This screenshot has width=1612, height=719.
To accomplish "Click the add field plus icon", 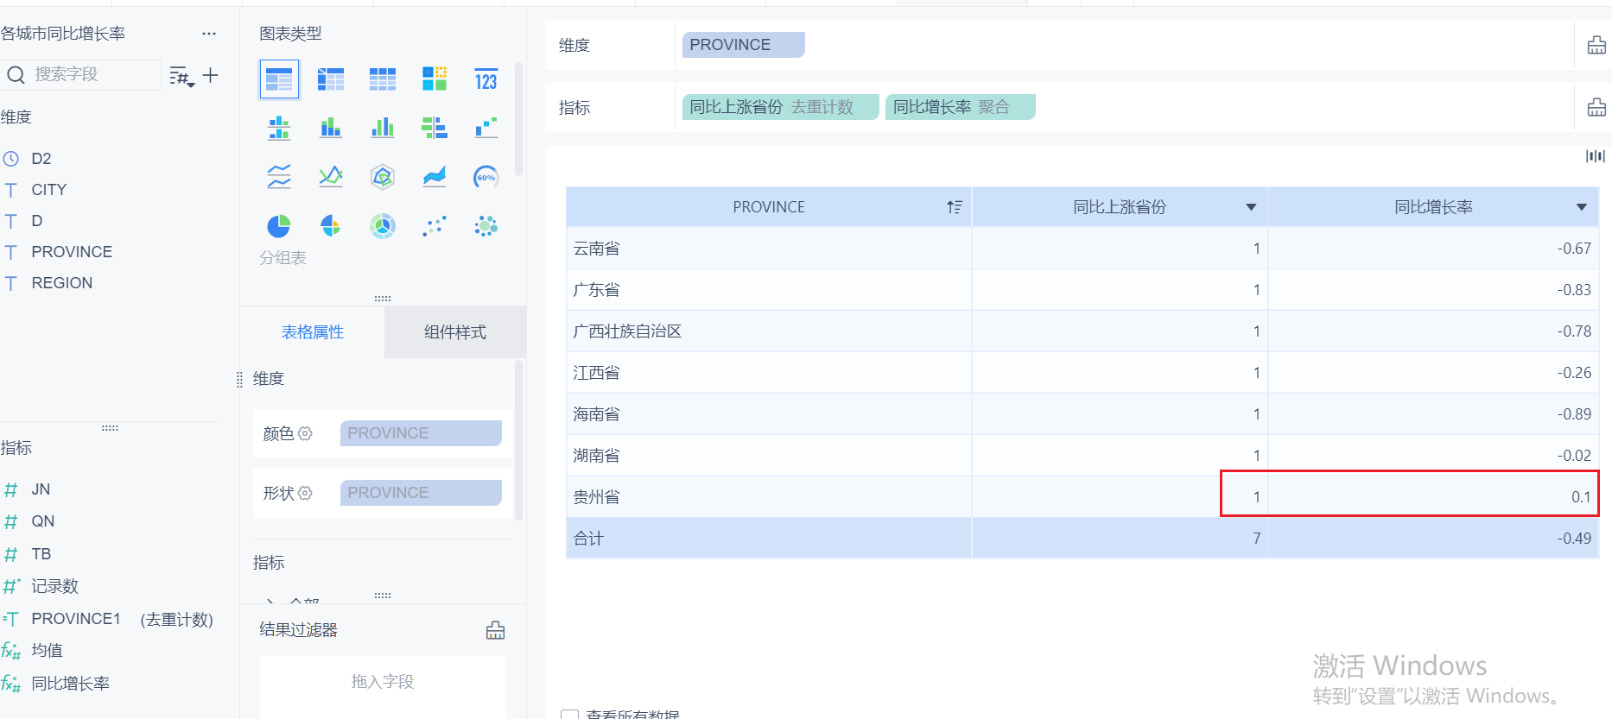I will tap(211, 75).
